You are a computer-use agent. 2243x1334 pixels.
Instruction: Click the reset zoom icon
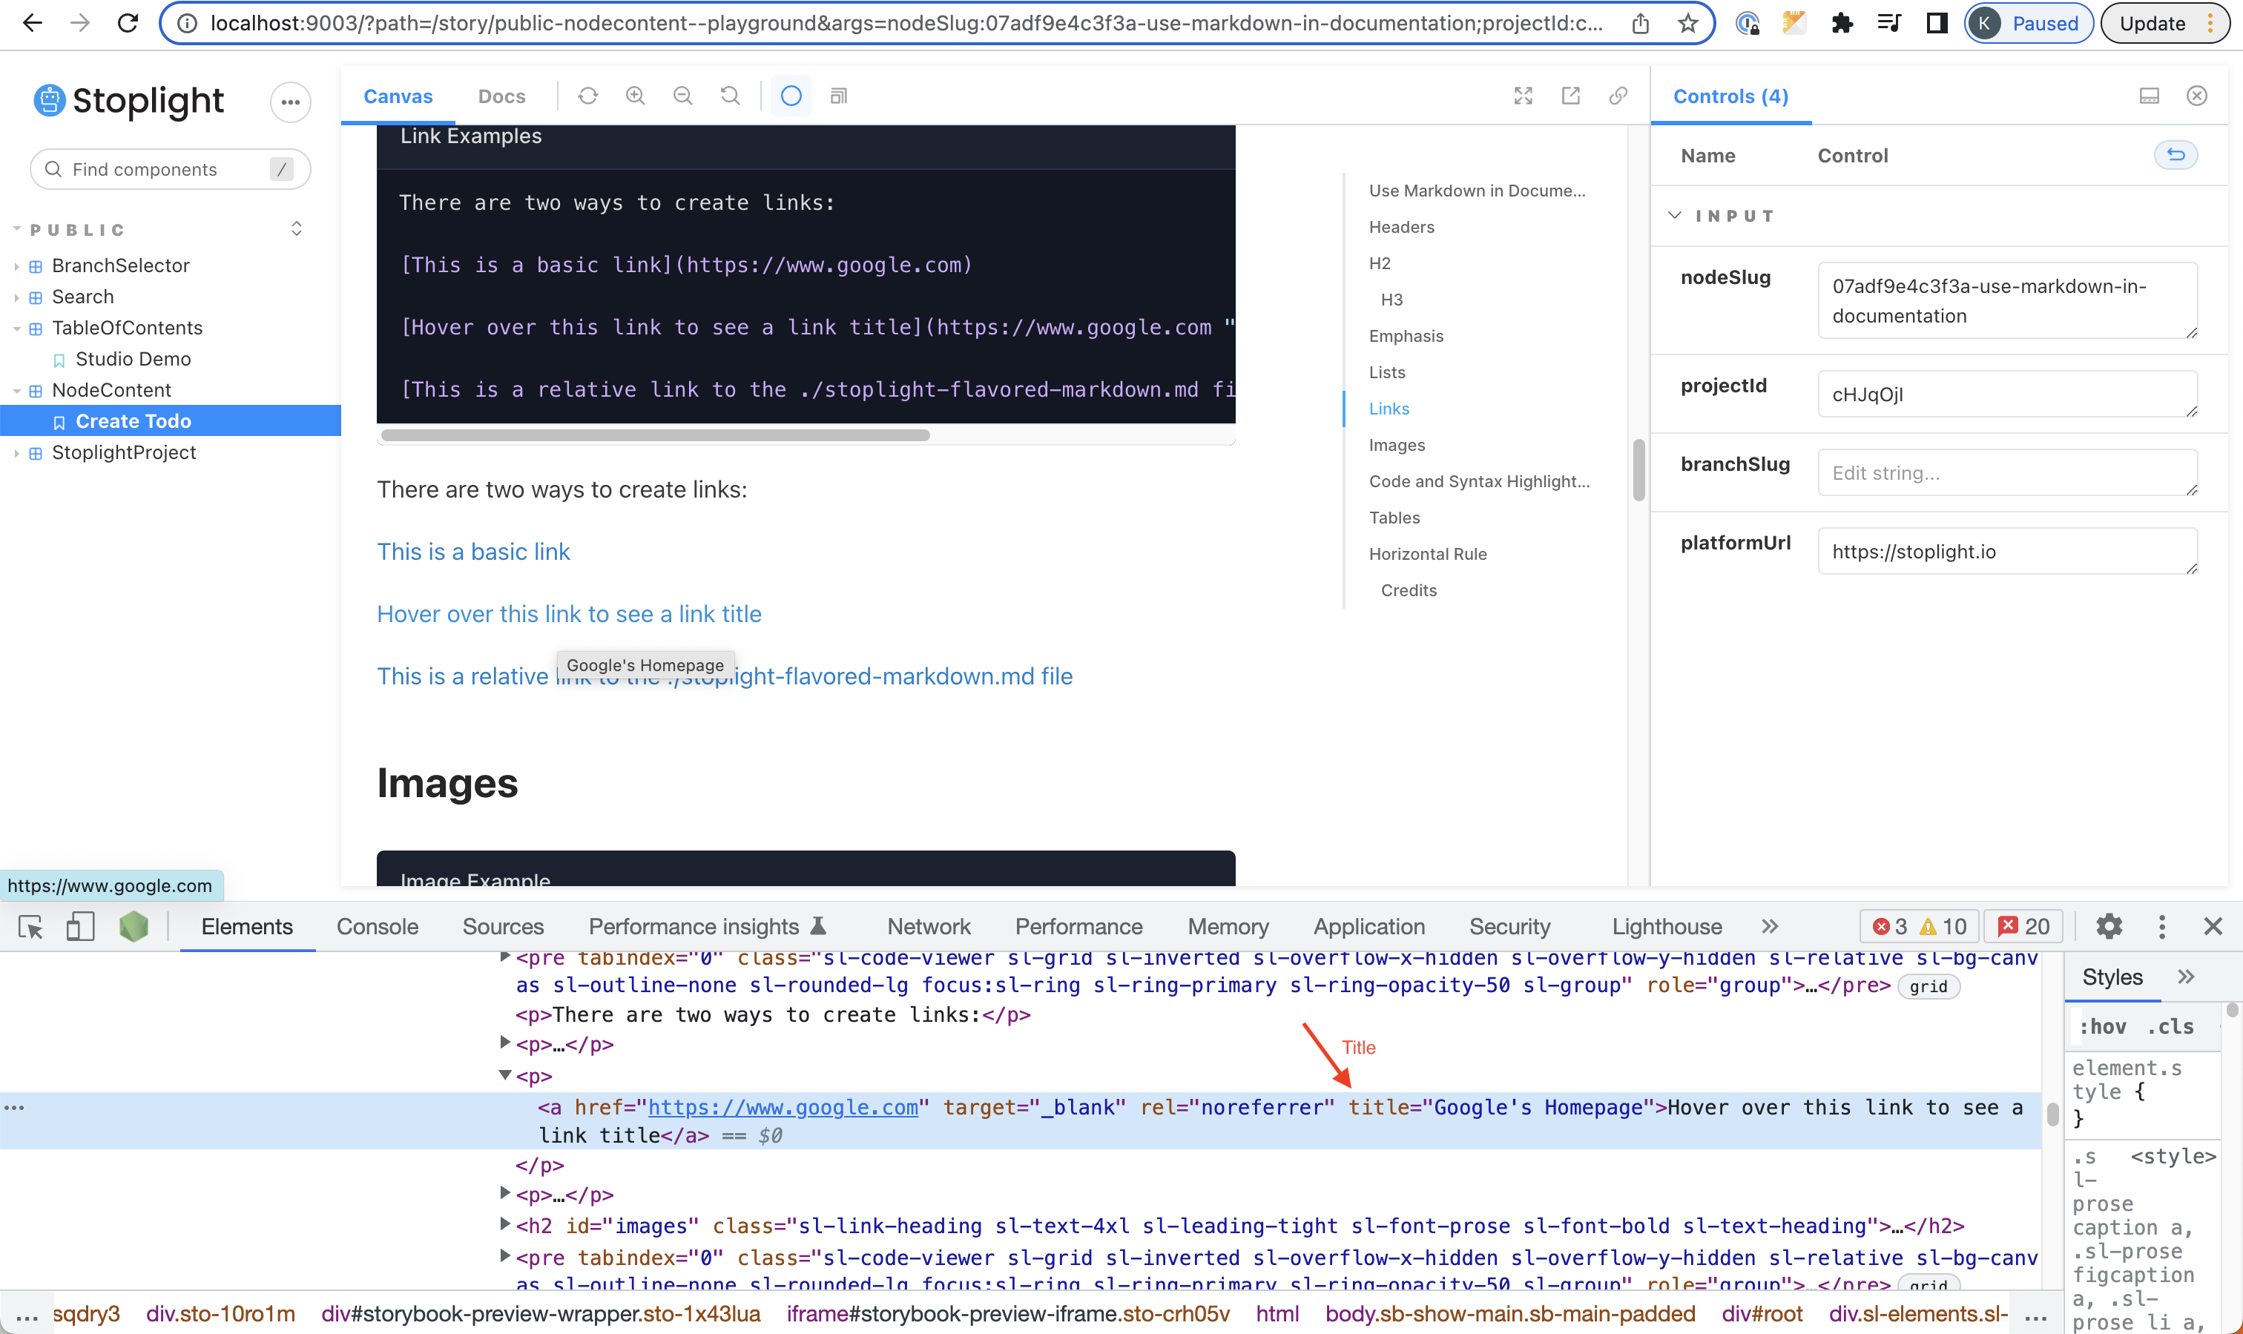730,95
